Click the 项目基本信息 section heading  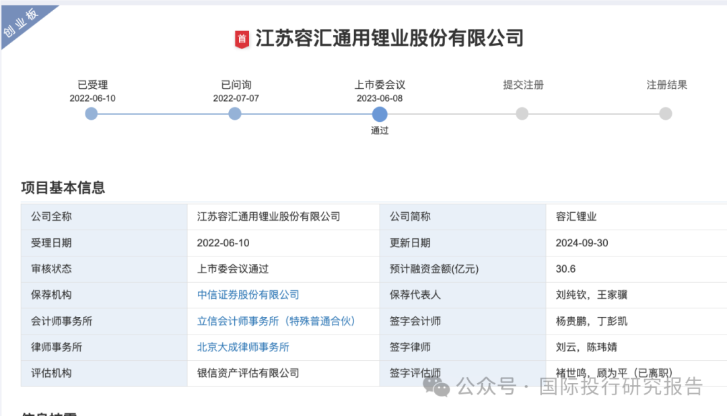63,188
